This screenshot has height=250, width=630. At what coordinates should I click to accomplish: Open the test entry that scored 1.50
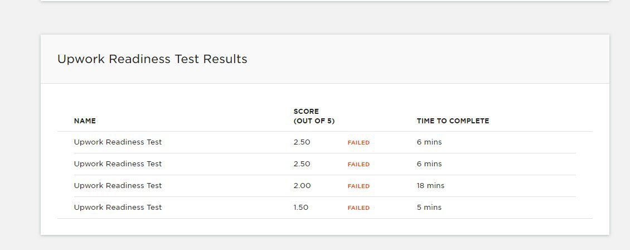point(118,207)
